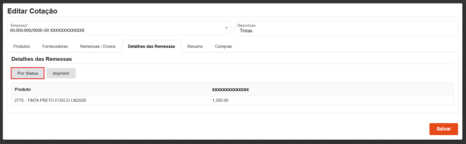
Task: Click the Detalhes das Remessas section heading
Action: pyautogui.click(x=42, y=59)
